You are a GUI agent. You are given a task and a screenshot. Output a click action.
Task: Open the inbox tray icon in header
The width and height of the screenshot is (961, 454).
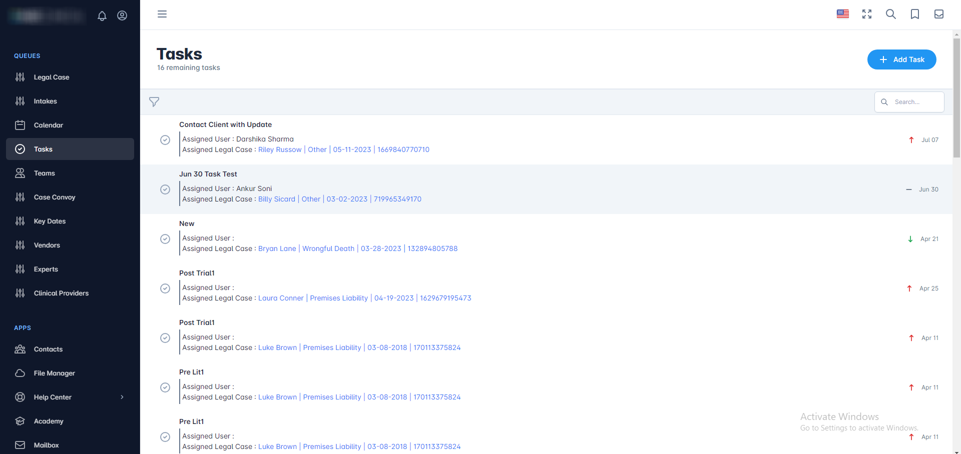(x=939, y=14)
